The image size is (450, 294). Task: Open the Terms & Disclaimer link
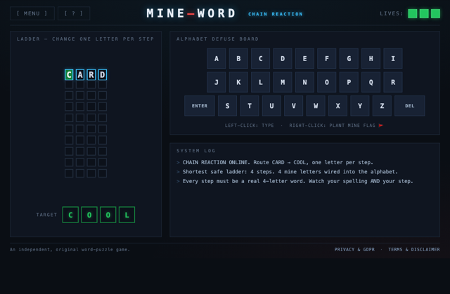(414, 250)
